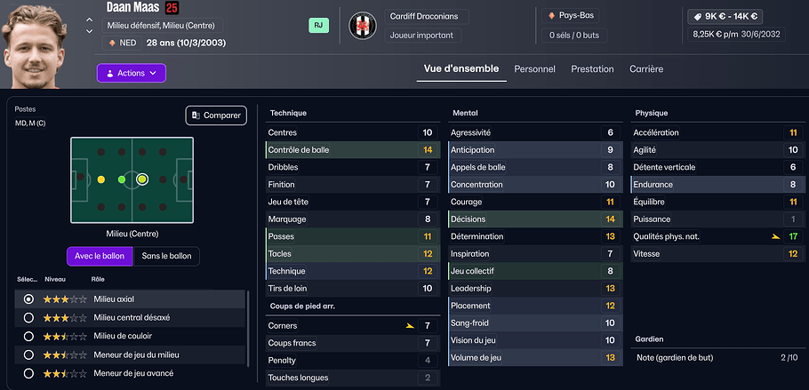
Task: Click the Pays-Bas nation flag icon
Action: (x=551, y=16)
